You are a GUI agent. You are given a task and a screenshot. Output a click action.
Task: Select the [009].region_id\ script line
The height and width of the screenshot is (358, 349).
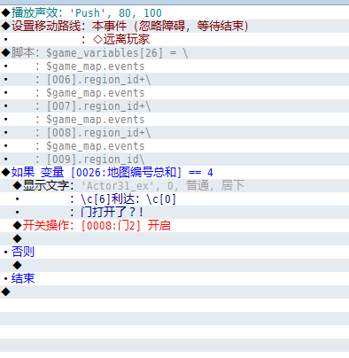pyautogui.click(x=174, y=159)
